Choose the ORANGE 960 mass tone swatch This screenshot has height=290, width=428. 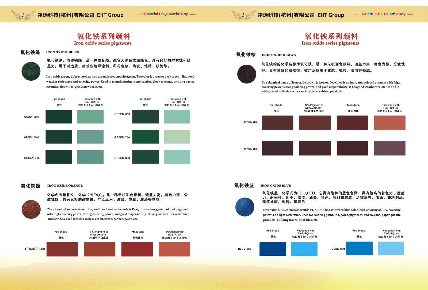pos(137,249)
